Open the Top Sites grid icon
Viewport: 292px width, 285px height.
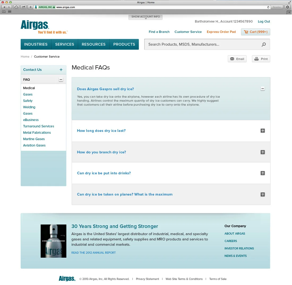(10, 12)
